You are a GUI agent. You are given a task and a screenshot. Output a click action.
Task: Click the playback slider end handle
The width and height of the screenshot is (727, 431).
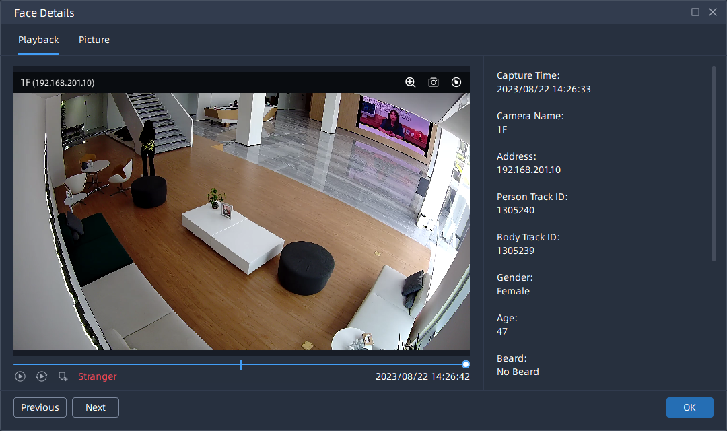pyautogui.click(x=466, y=364)
